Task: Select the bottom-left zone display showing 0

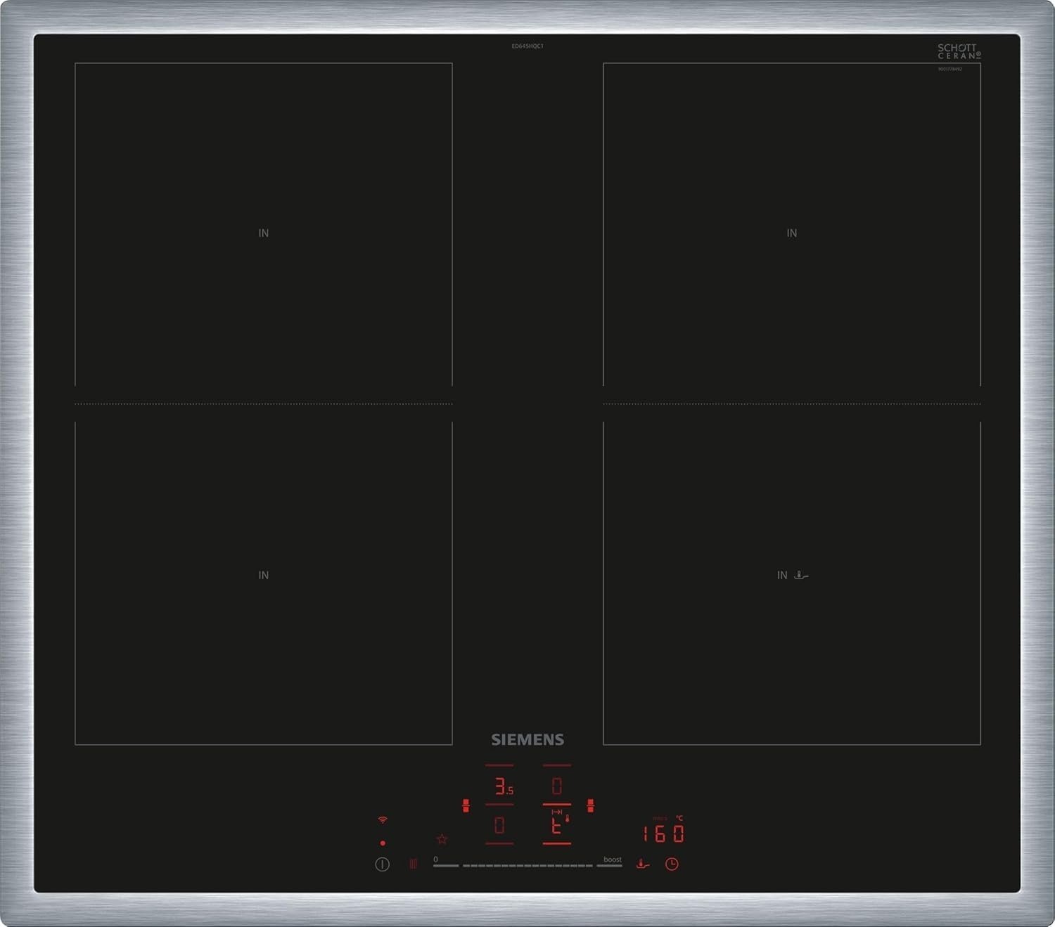Action: 499,826
